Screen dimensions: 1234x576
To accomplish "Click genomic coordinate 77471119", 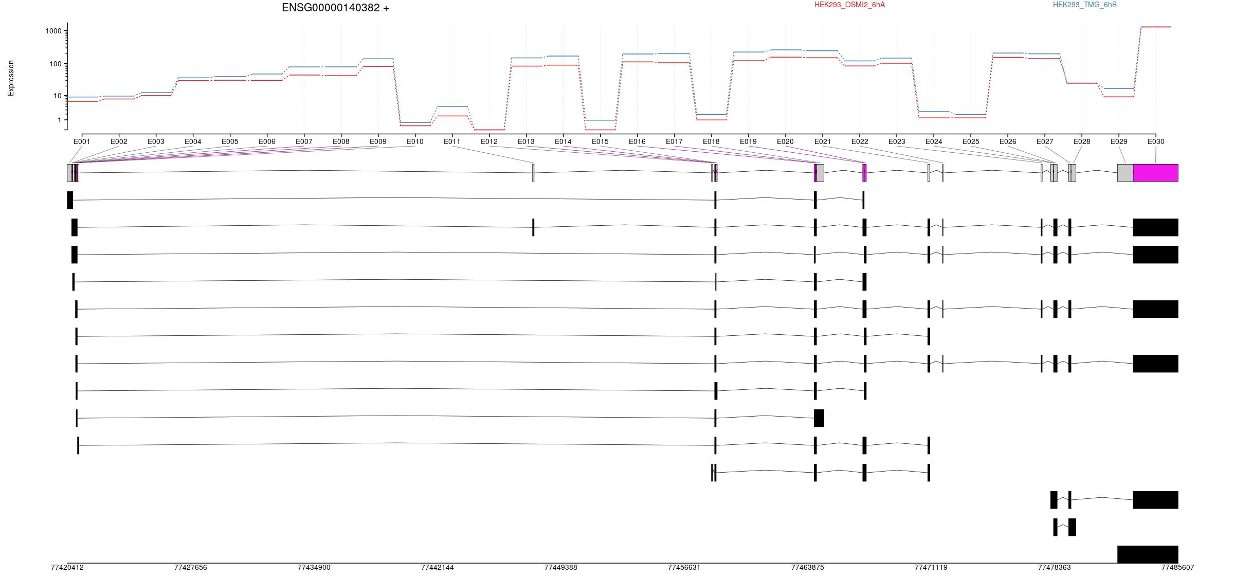I will (931, 568).
